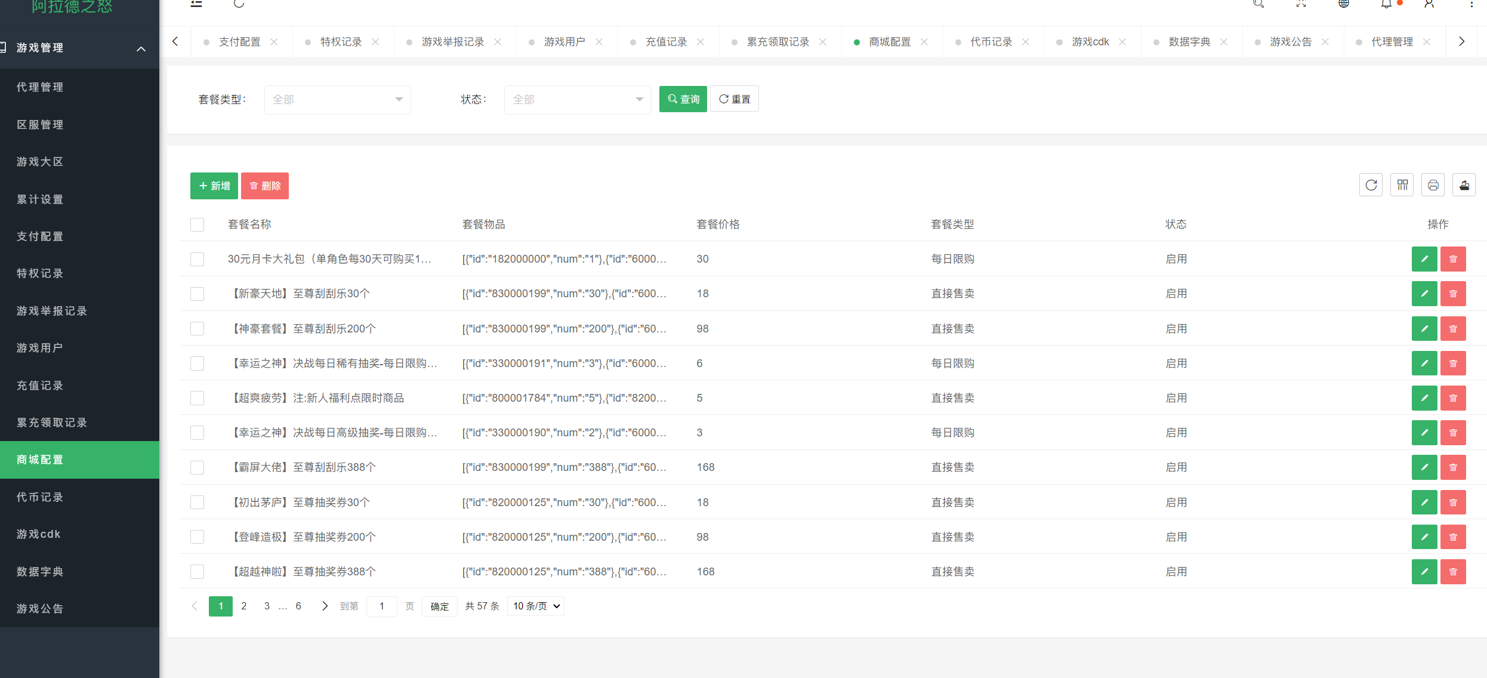
Task: Open the column filter grid icon
Action: [1402, 185]
